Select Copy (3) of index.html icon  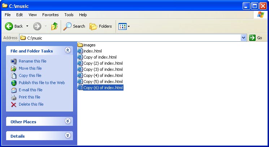[80, 69]
